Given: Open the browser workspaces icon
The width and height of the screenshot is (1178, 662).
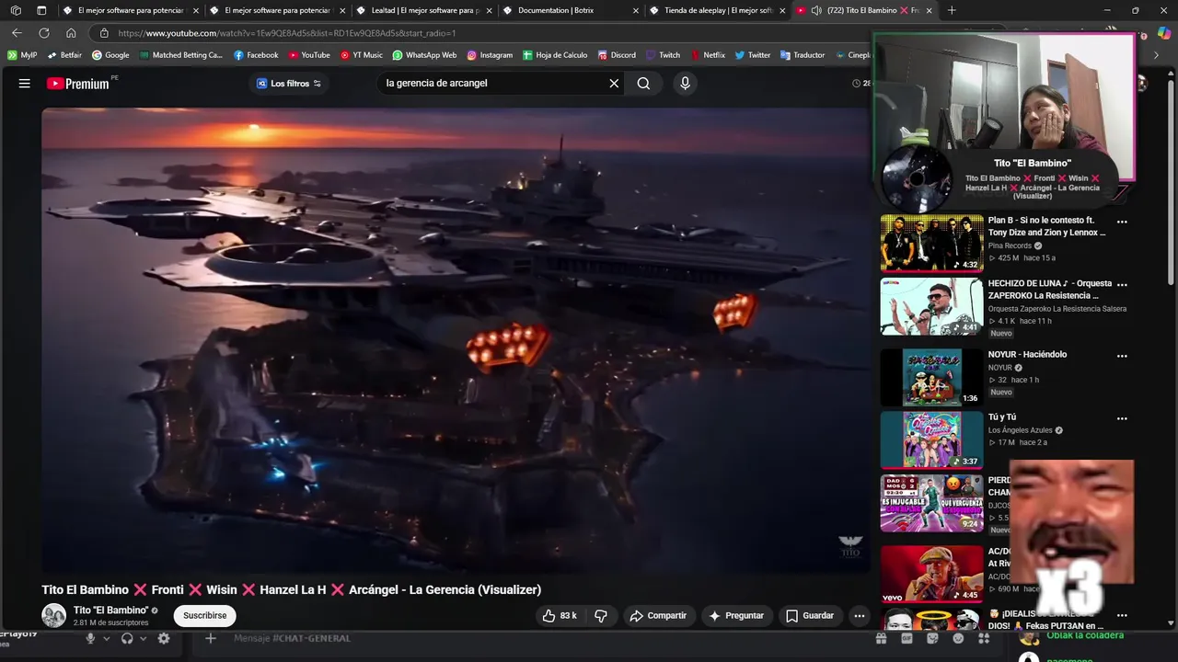Looking at the screenshot, I should point(16,10).
